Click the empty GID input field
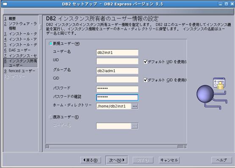Viewport: 235px width, 168px height. coord(117,79)
